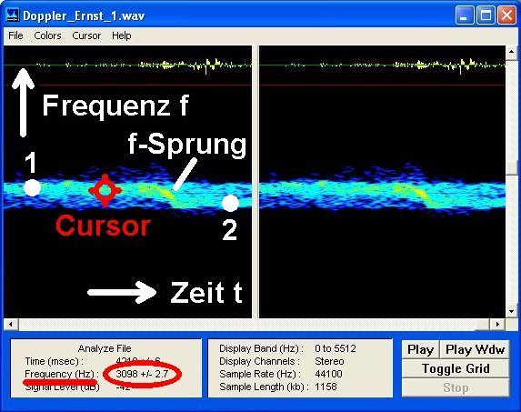The height and width of the screenshot is (412, 521).
Task: Click the vertical scrollbar up arrow
Action: tap(511, 52)
